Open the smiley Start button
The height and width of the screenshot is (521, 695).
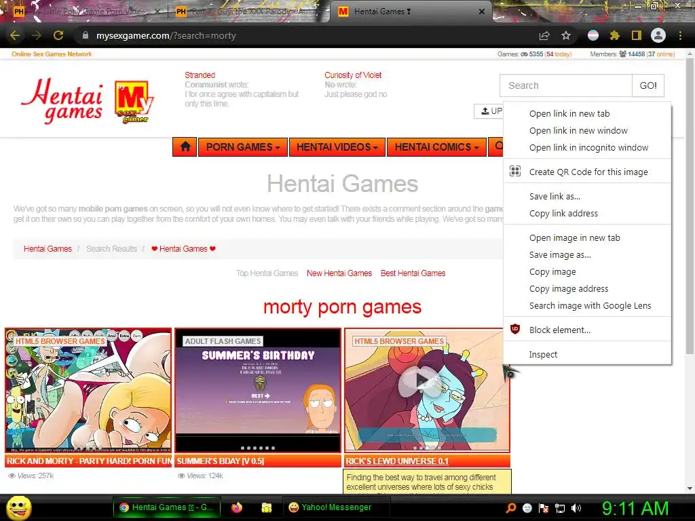(18, 507)
